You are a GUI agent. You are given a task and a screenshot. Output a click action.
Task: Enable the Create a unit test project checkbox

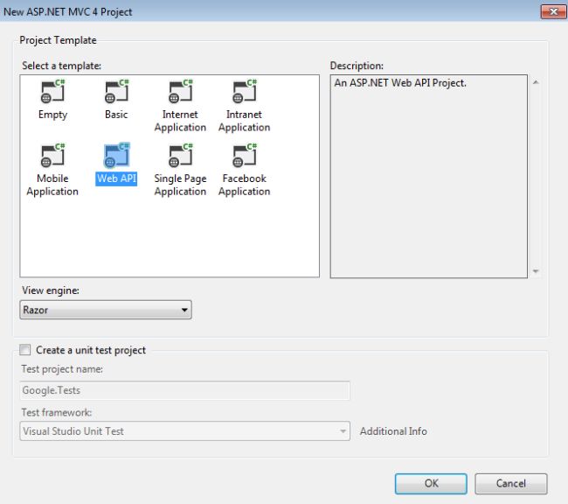[x=25, y=350]
